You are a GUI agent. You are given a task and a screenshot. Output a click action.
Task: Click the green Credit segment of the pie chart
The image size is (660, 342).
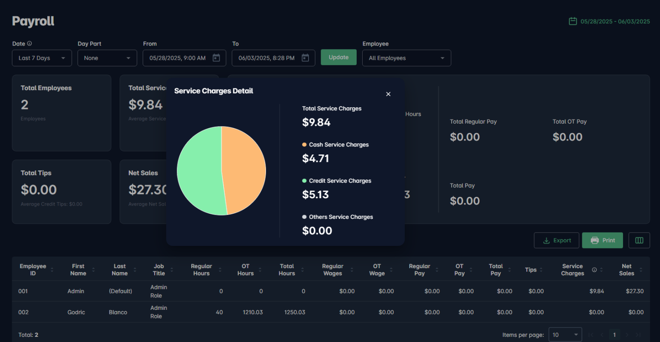tap(199, 172)
